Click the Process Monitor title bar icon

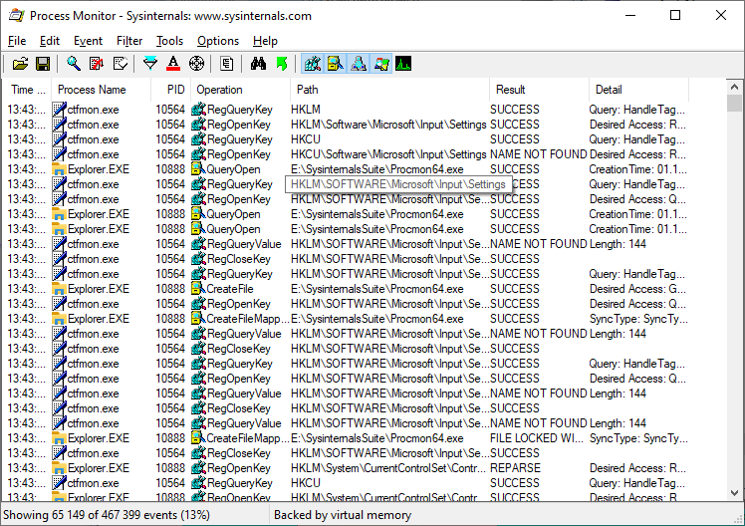(x=16, y=15)
